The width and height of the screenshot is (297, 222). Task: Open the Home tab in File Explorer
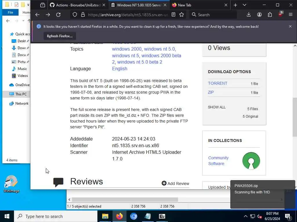click(26, 12)
